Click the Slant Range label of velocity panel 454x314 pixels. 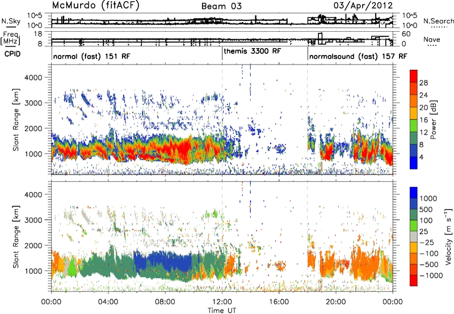[16, 236]
